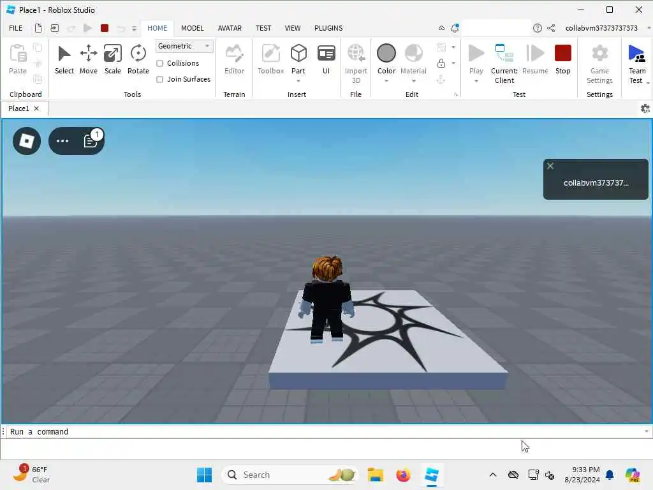Expand the Color dropdown arrow

[x=386, y=81]
